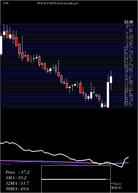The height and width of the screenshot is (193, 138).
Task: Click the NSE exchange label
Action: click(6, 3)
